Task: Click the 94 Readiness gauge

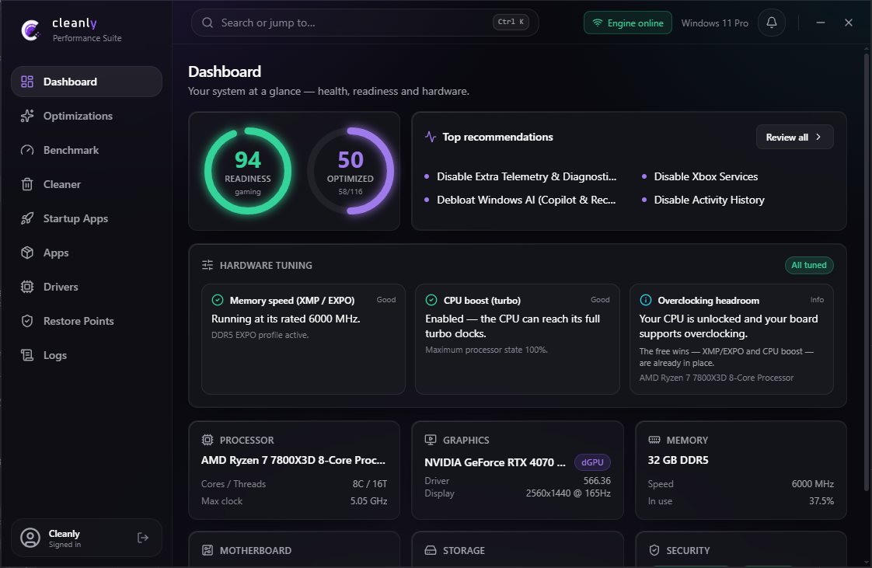Action: (x=247, y=171)
